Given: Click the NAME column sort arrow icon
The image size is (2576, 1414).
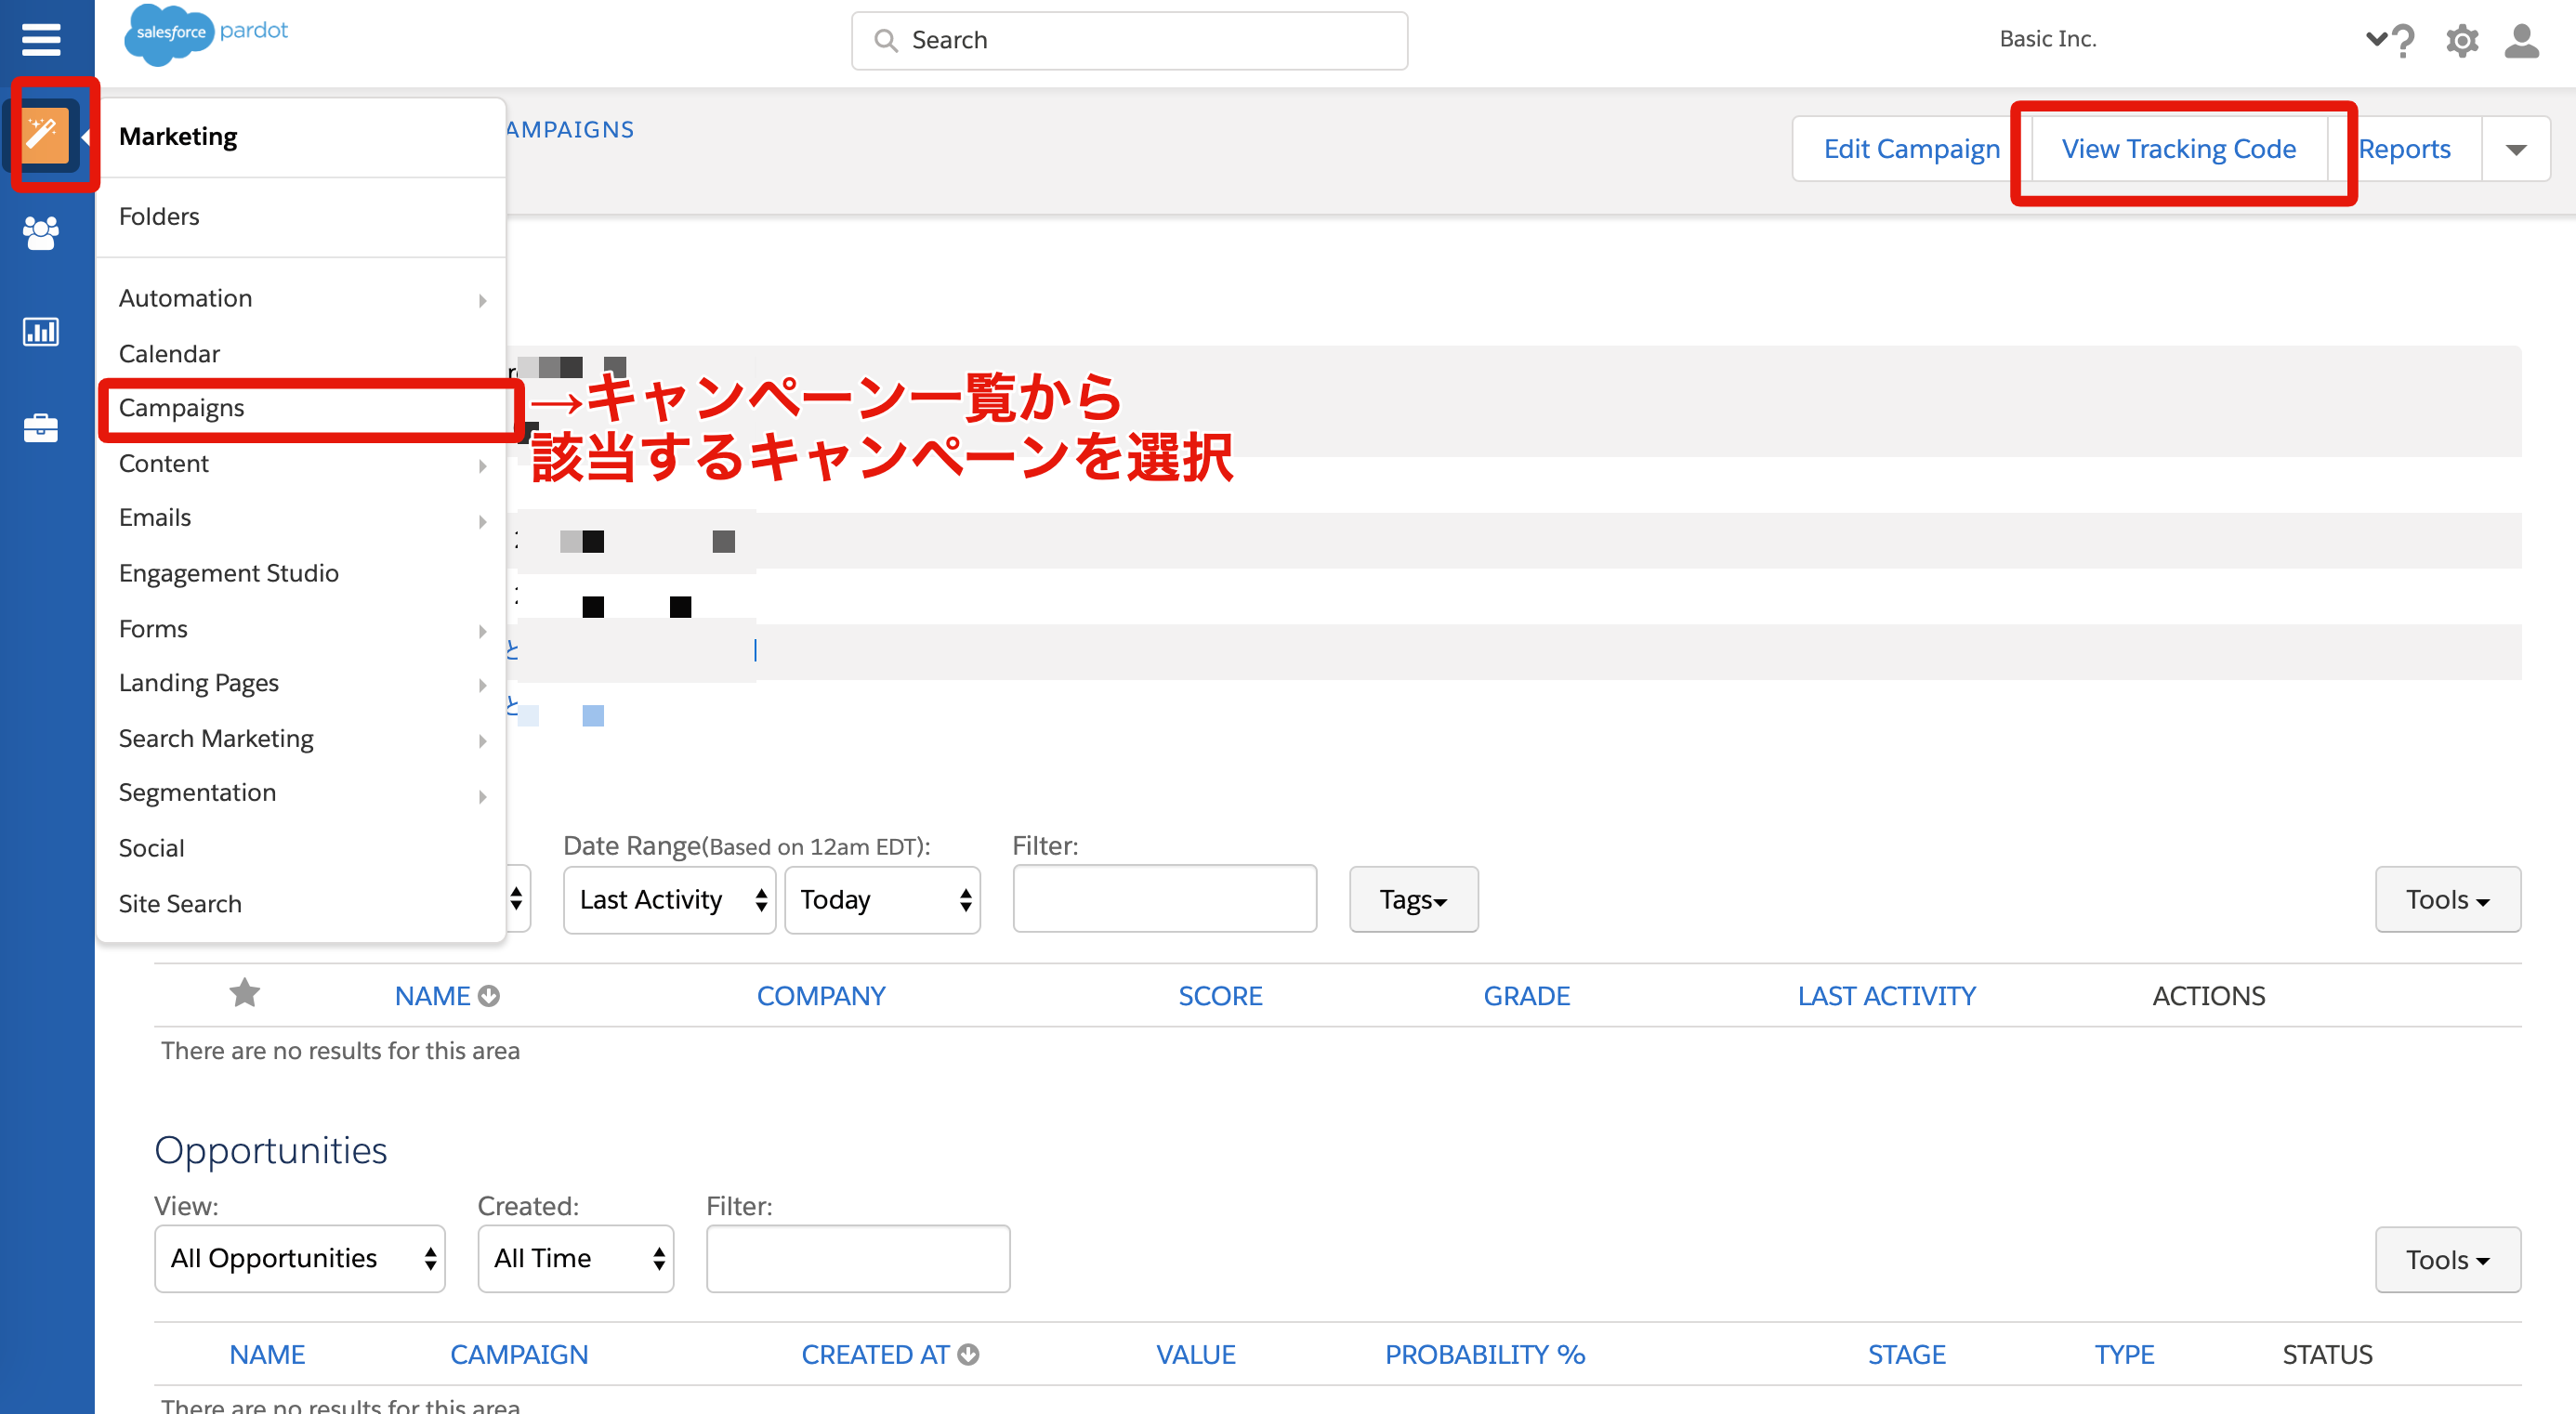Looking at the screenshot, I should [489, 996].
